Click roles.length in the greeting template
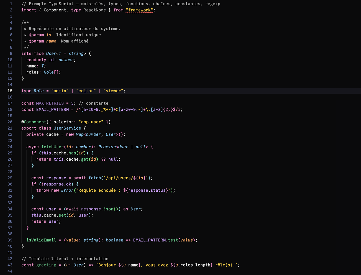The width and height of the screenshot is (361, 275). pos(195,265)
